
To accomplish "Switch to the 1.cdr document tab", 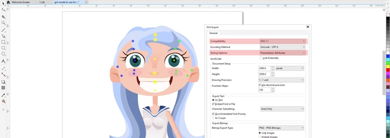I will point(42,2).
